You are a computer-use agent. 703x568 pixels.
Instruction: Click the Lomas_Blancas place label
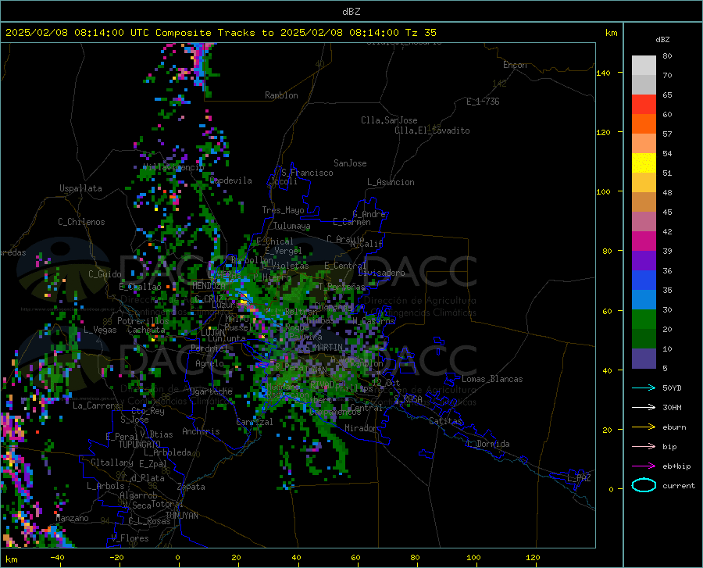(x=492, y=379)
